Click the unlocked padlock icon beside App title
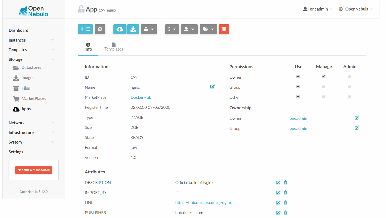 [x=81, y=9]
